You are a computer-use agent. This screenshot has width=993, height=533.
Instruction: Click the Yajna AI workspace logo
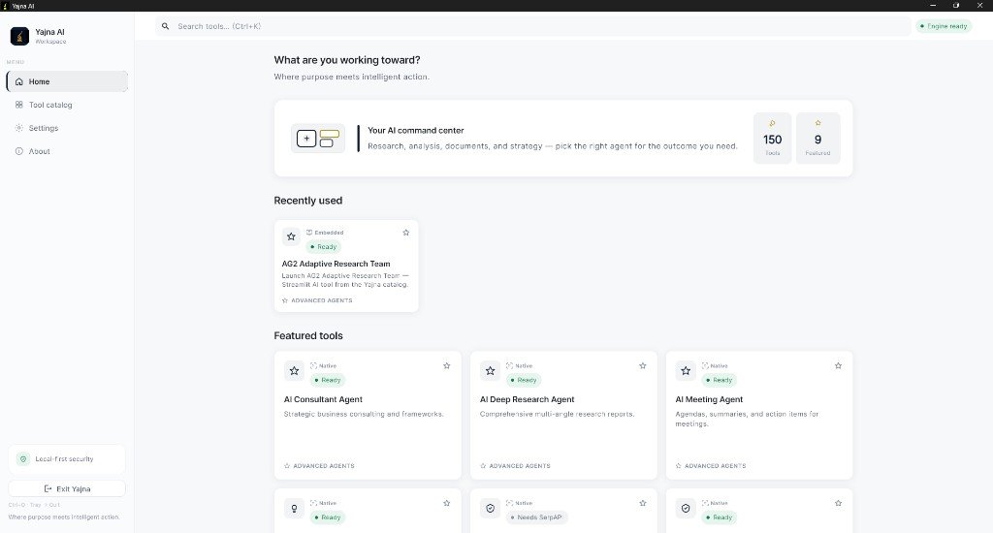(x=19, y=36)
